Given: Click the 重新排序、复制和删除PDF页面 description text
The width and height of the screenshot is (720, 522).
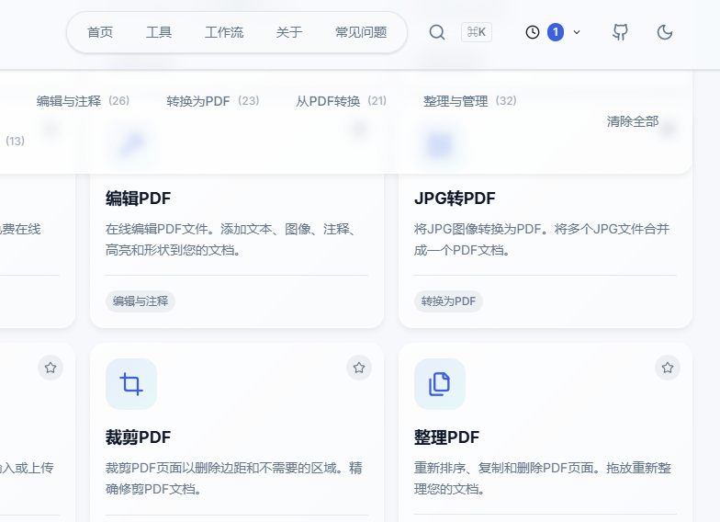Looking at the screenshot, I should point(543,478).
